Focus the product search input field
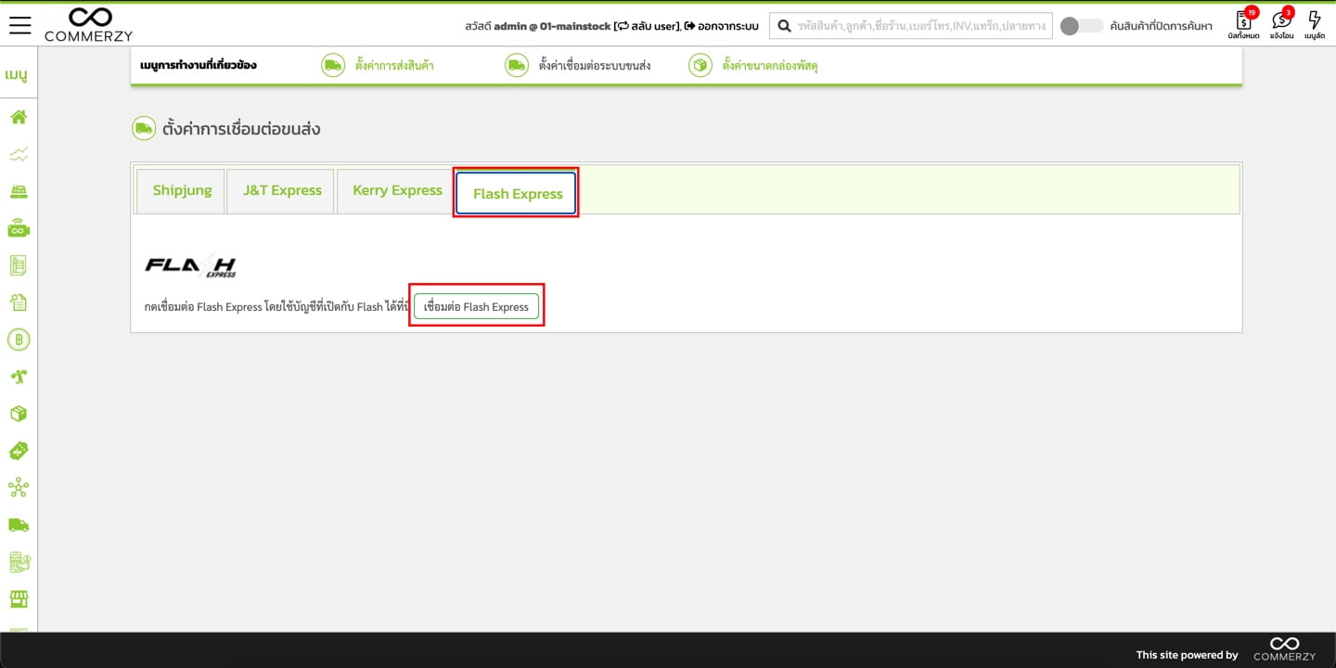1336x668 pixels. coord(910,26)
